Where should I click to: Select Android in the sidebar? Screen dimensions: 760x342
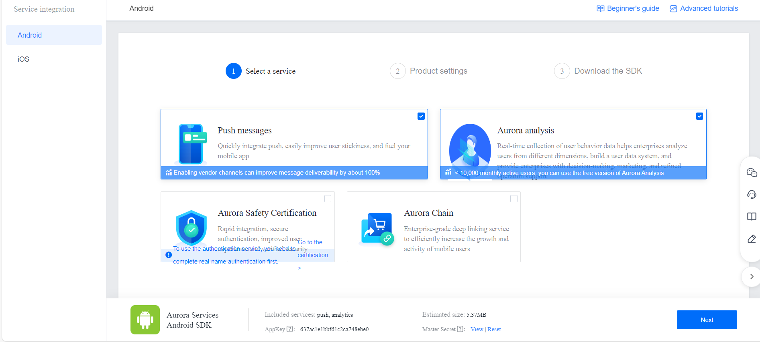30,35
